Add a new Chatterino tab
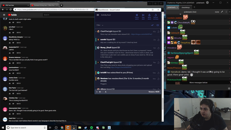 (x=194, y=7)
